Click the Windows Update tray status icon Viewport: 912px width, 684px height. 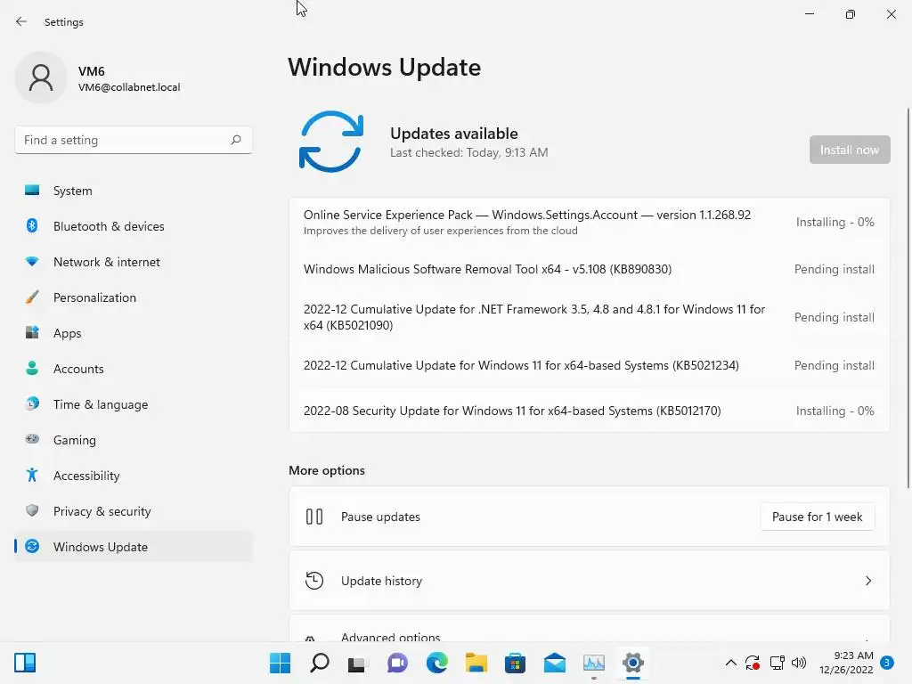coord(753,663)
